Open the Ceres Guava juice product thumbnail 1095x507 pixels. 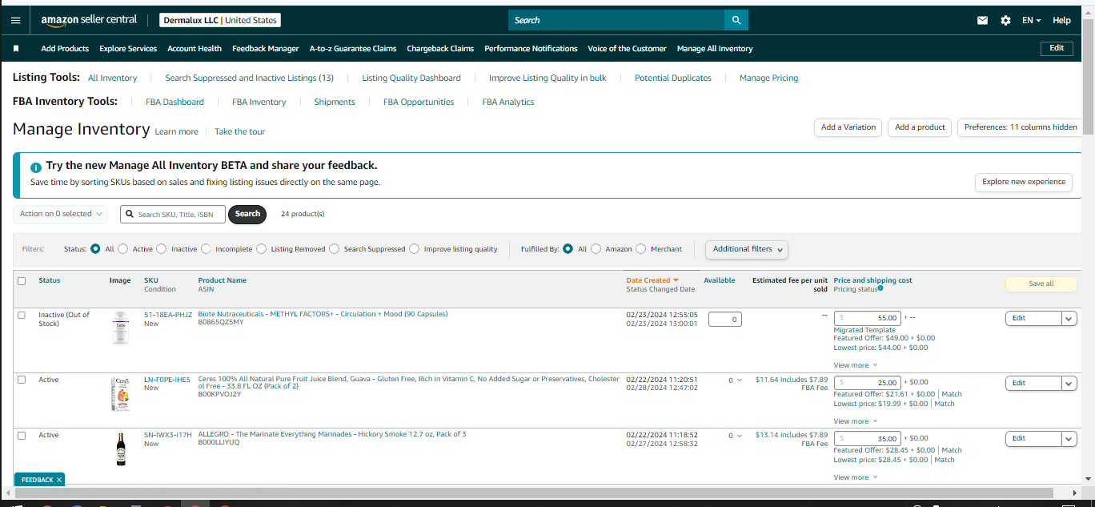click(x=121, y=394)
